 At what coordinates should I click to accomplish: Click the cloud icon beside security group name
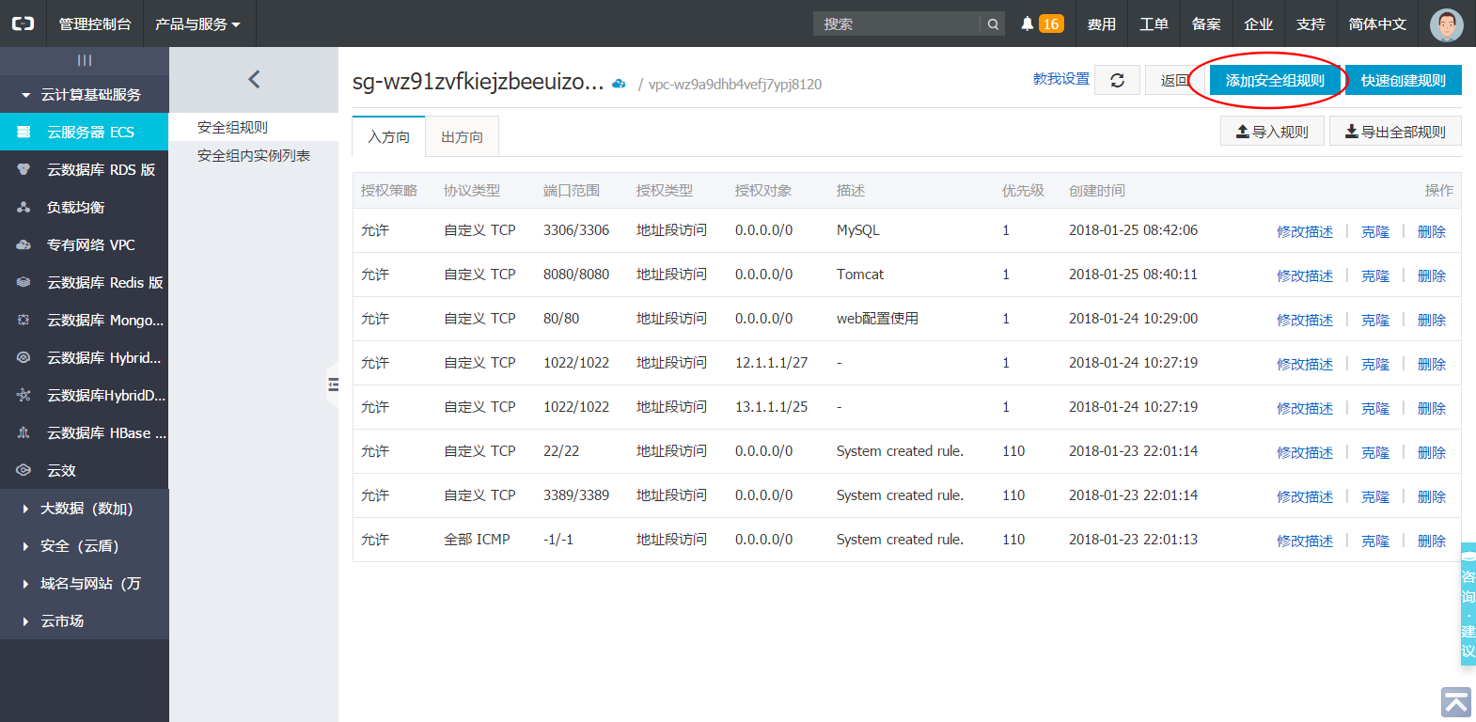pos(619,84)
